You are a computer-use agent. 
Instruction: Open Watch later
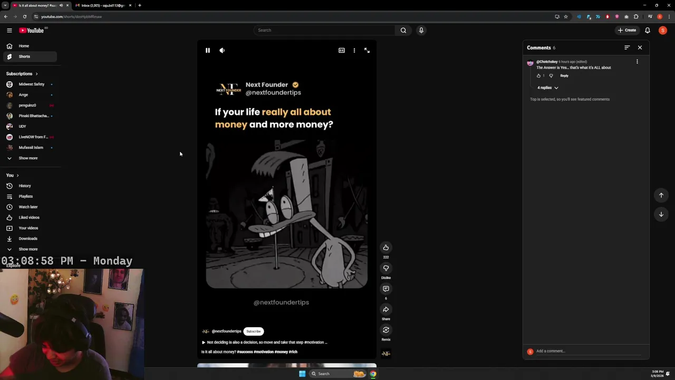pyautogui.click(x=29, y=207)
